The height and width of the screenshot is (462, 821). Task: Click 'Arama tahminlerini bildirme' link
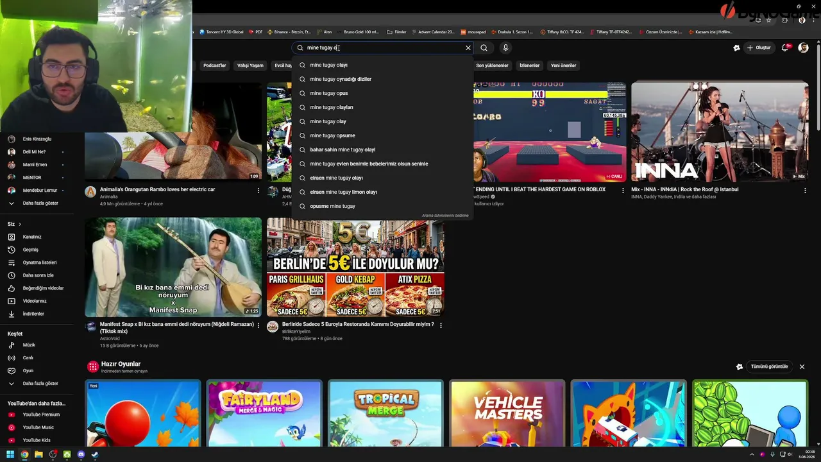pyautogui.click(x=445, y=216)
